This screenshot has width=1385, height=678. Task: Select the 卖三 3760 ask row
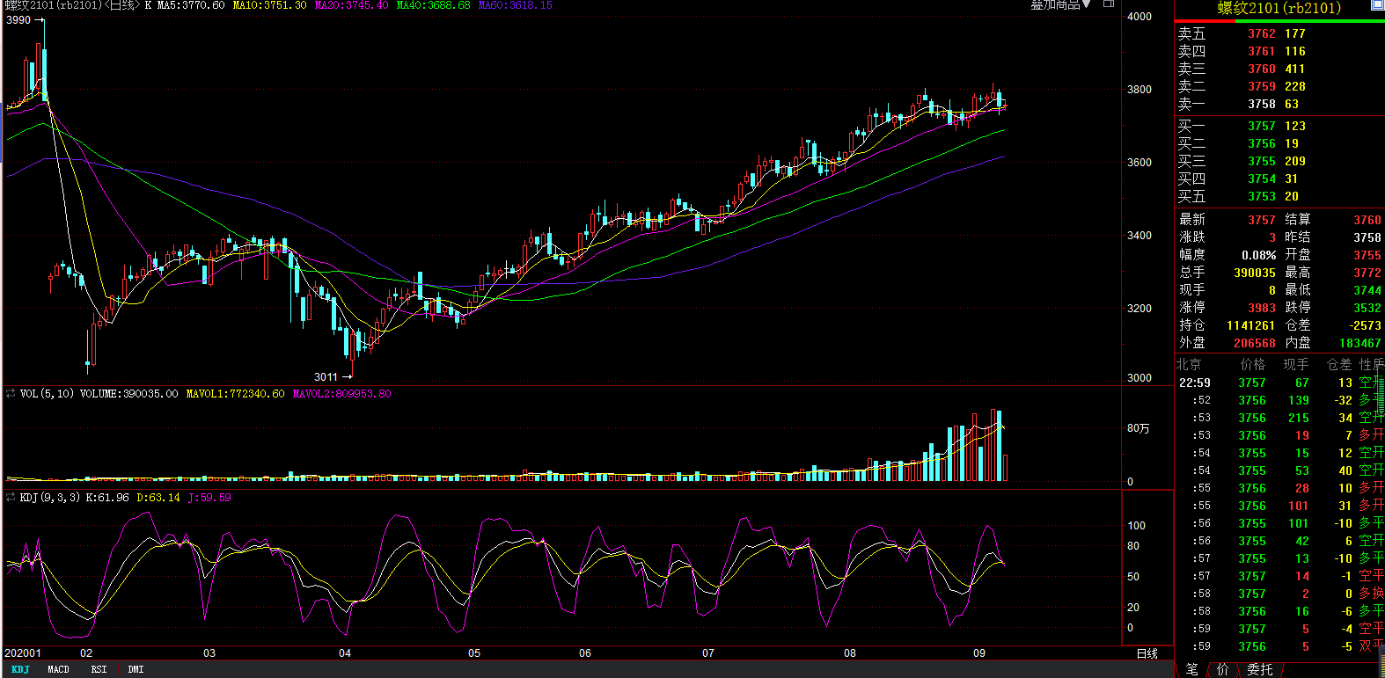1280,69
